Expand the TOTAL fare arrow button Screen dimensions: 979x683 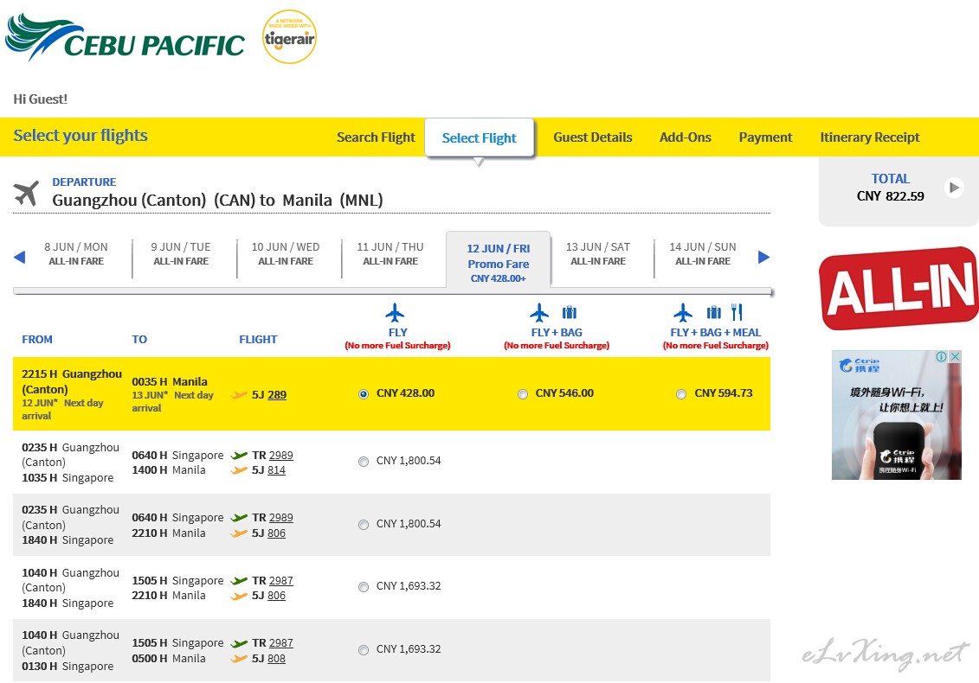click(954, 187)
